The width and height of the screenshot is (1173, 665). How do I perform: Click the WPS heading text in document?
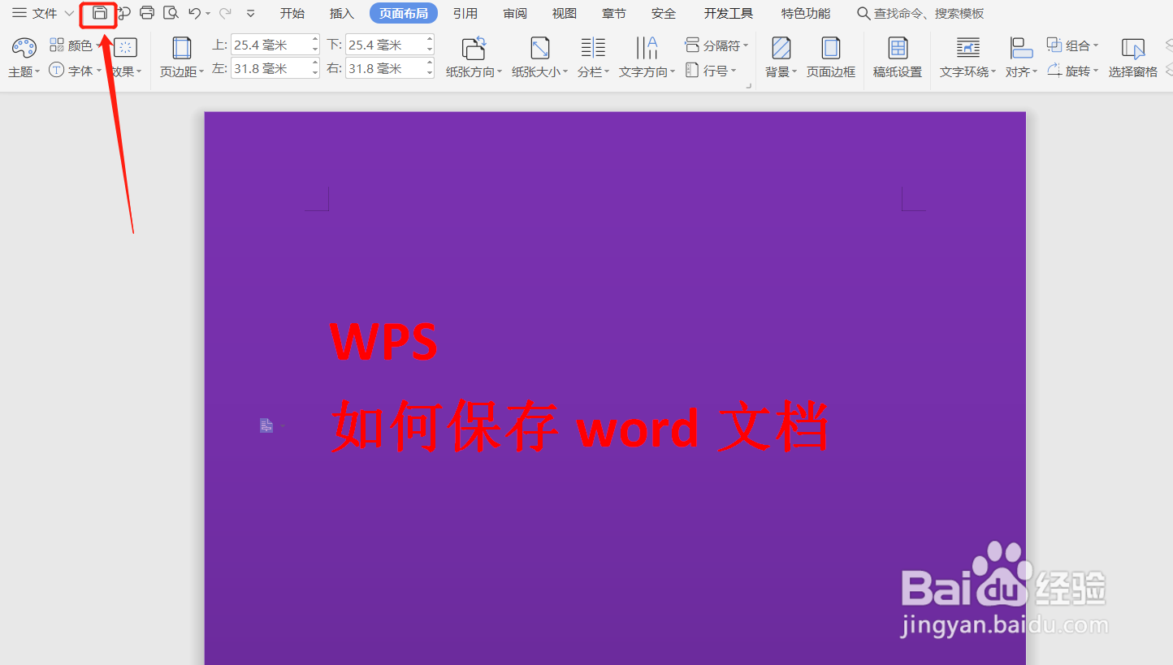pyautogui.click(x=384, y=342)
